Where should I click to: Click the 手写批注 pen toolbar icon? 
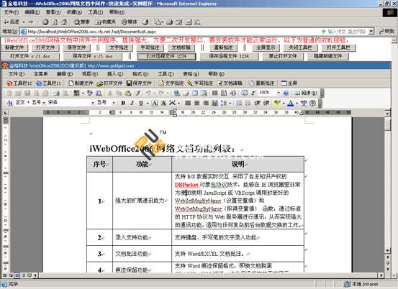[x=190, y=83]
